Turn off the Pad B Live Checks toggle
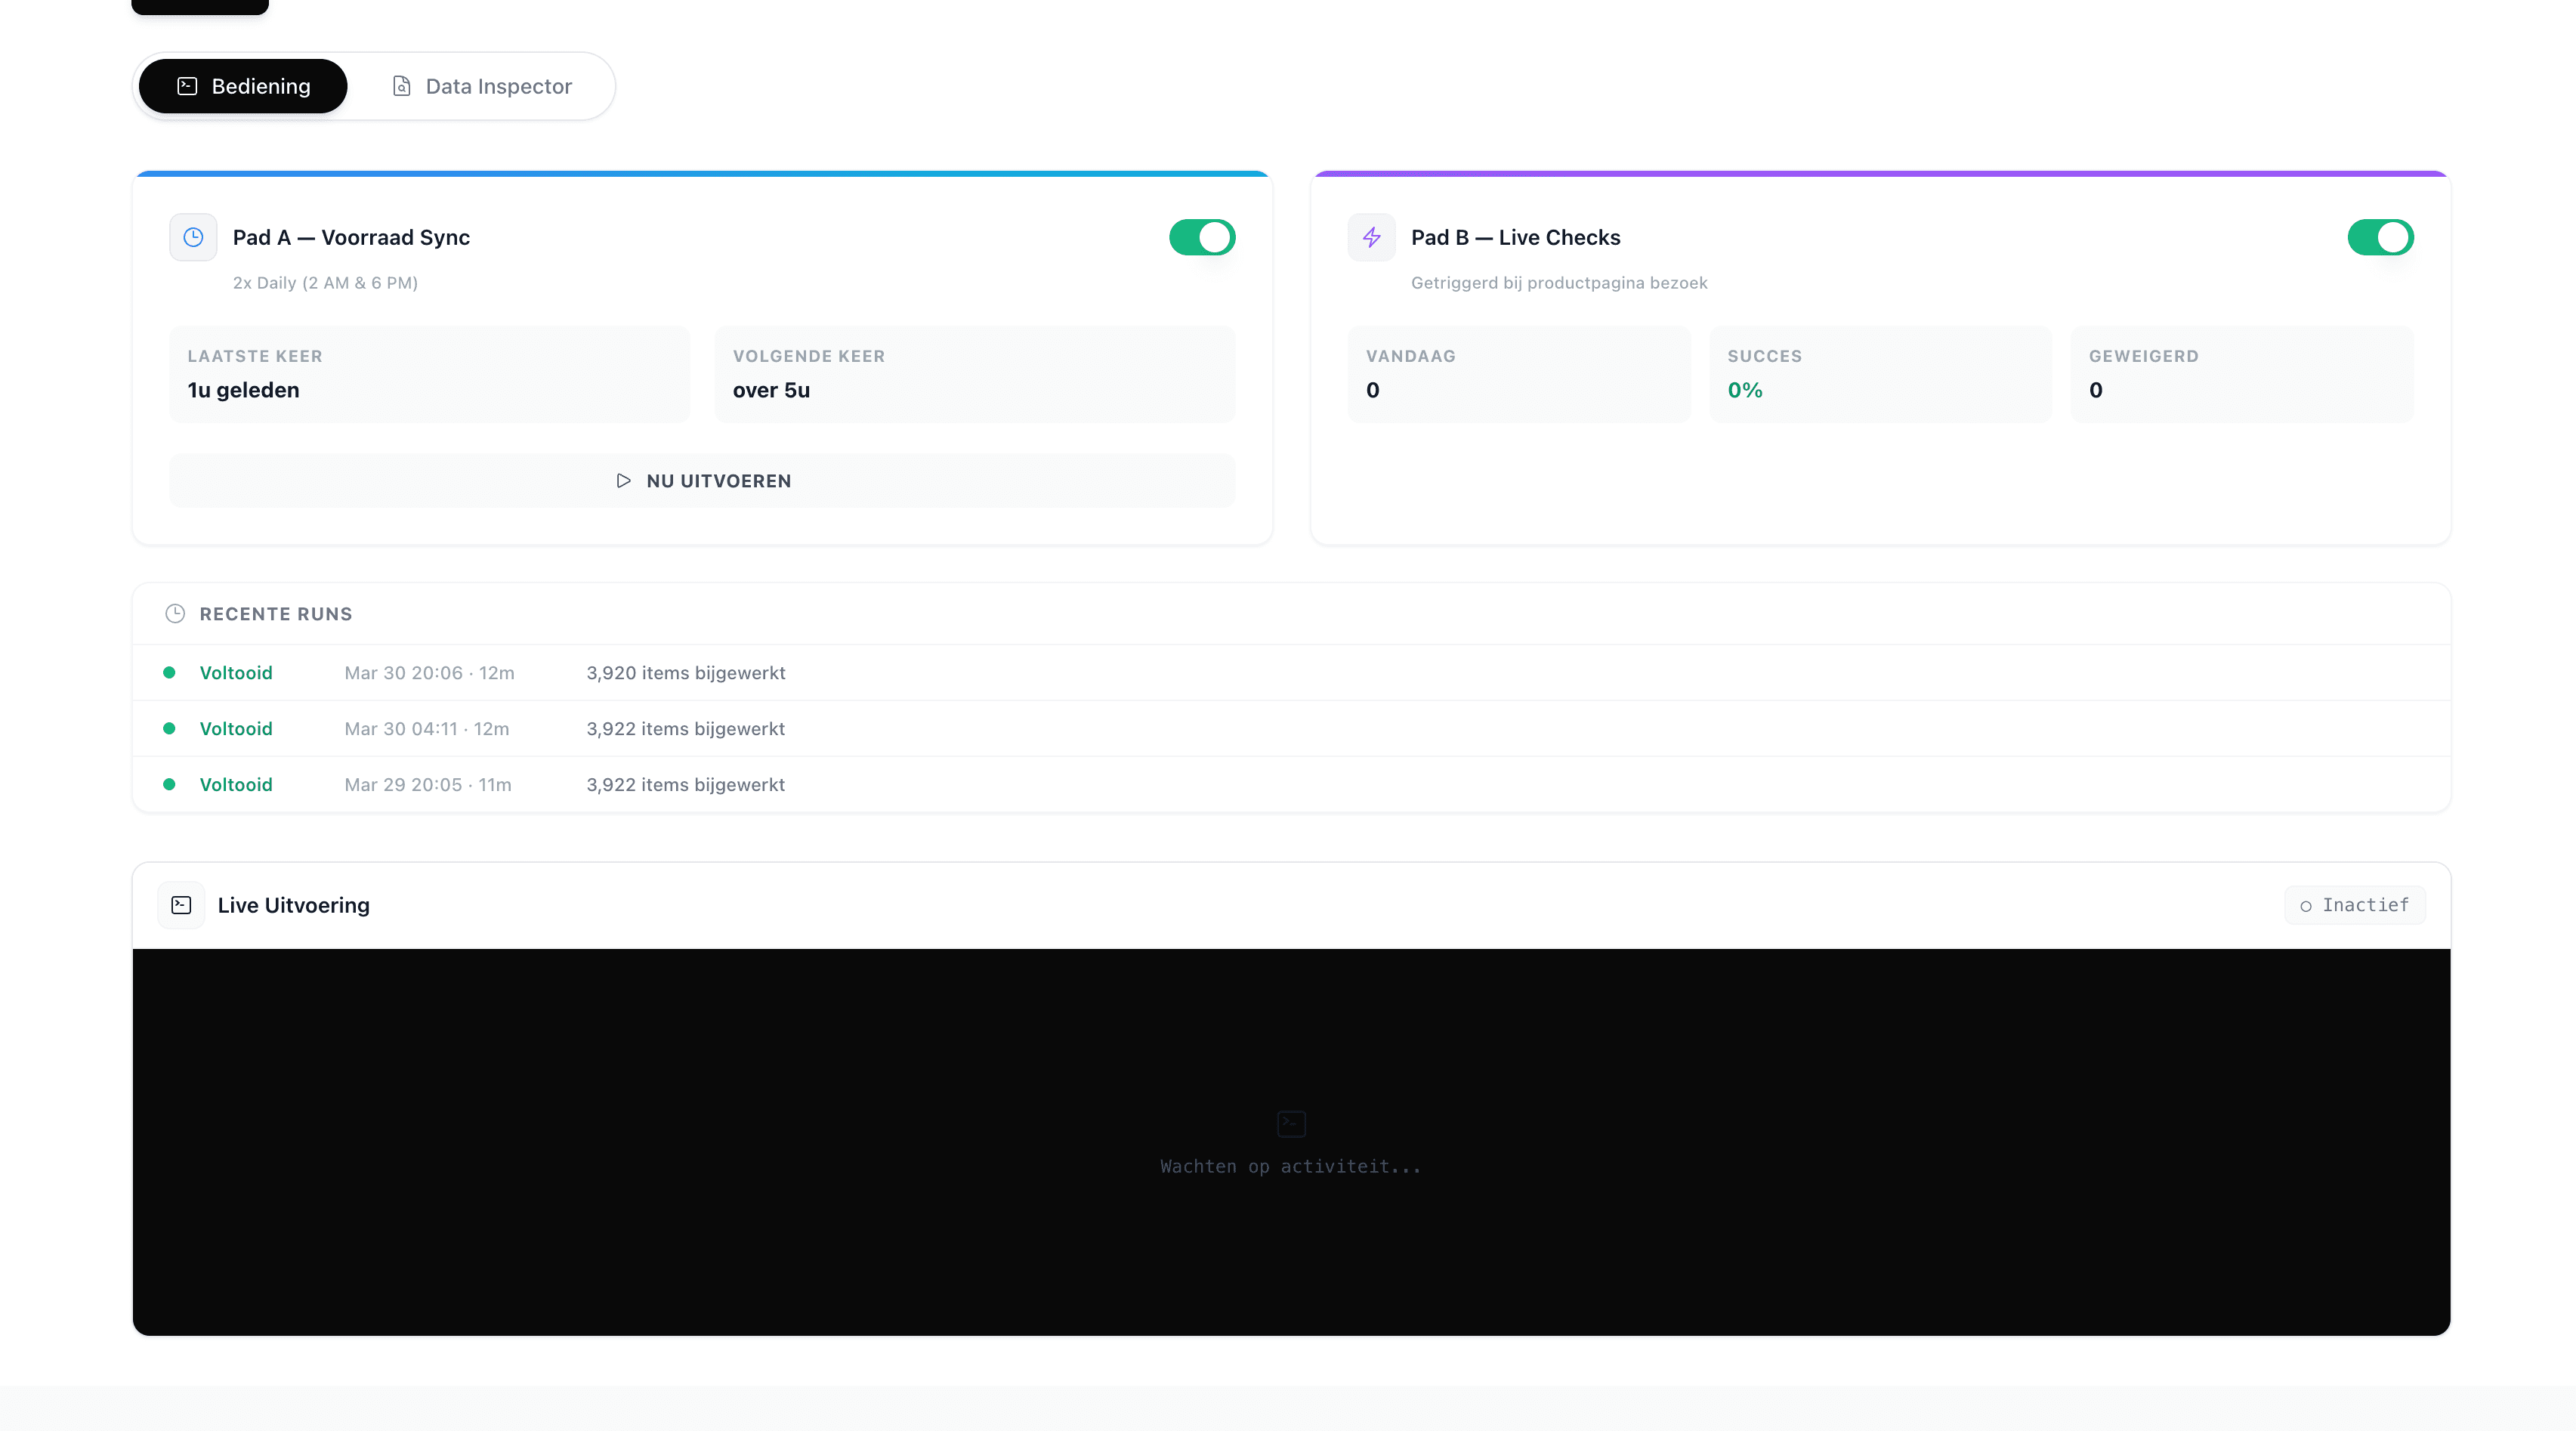Image resolution: width=2576 pixels, height=1431 pixels. [2380, 237]
